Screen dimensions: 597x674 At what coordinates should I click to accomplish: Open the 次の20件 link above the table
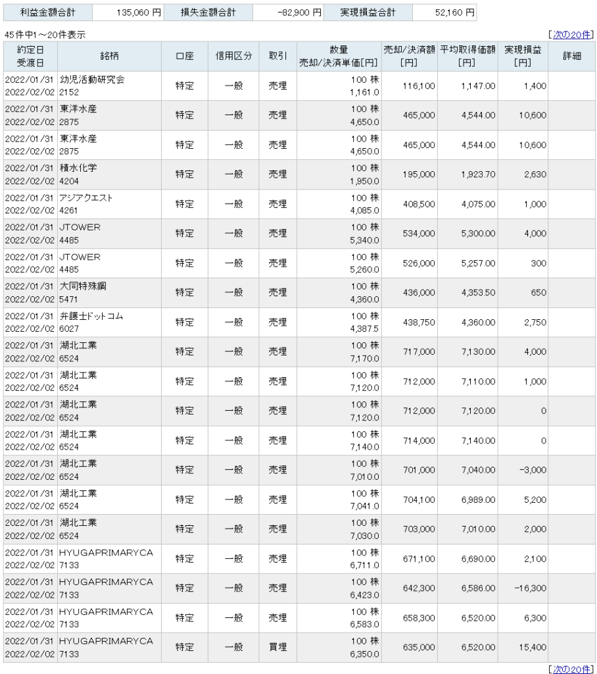point(571,35)
